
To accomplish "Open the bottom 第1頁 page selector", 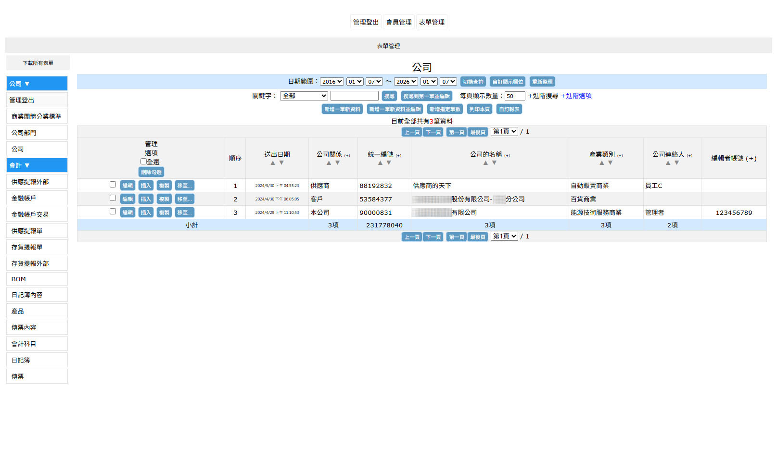I will click(x=504, y=236).
